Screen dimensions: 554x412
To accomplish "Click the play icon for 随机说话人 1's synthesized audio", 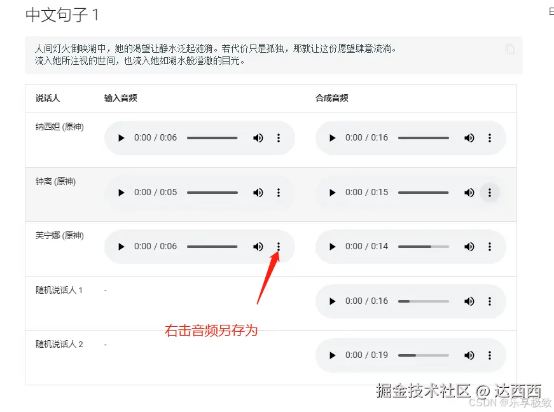I will (x=331, y=301).
